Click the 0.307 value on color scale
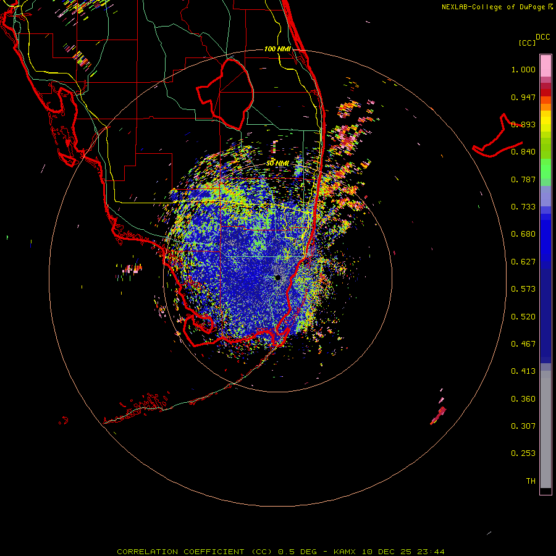Image resolution: width=556 pixels, height=556 pixels. (523, 426)
